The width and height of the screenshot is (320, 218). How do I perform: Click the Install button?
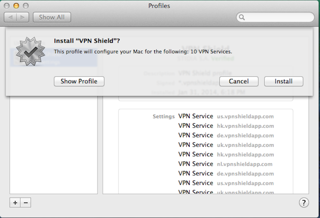coord(283,81)
